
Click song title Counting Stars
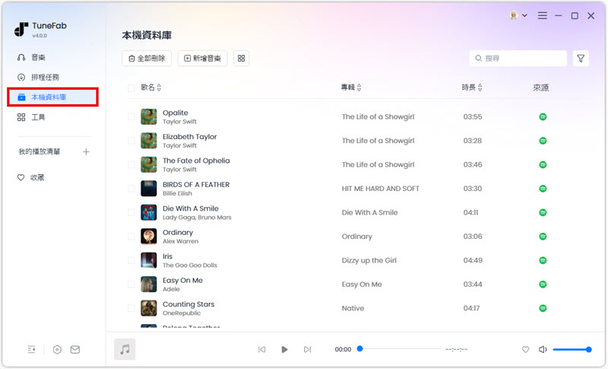click(x=188, y=304)
